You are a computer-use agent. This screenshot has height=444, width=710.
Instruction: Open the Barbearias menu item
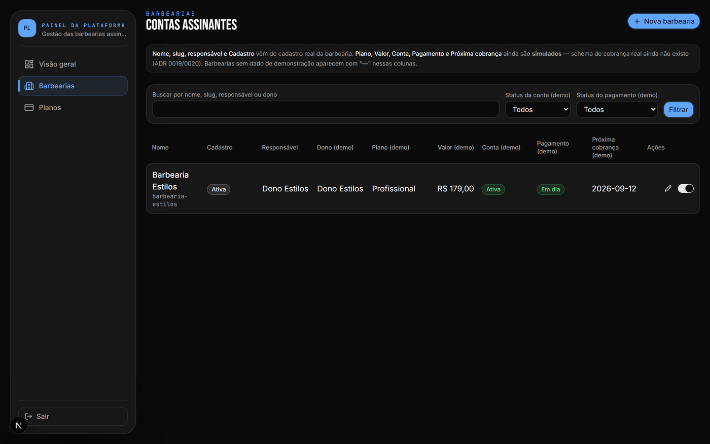[73, 86]
